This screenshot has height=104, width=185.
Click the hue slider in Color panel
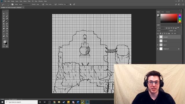click(x=180, y=18)
